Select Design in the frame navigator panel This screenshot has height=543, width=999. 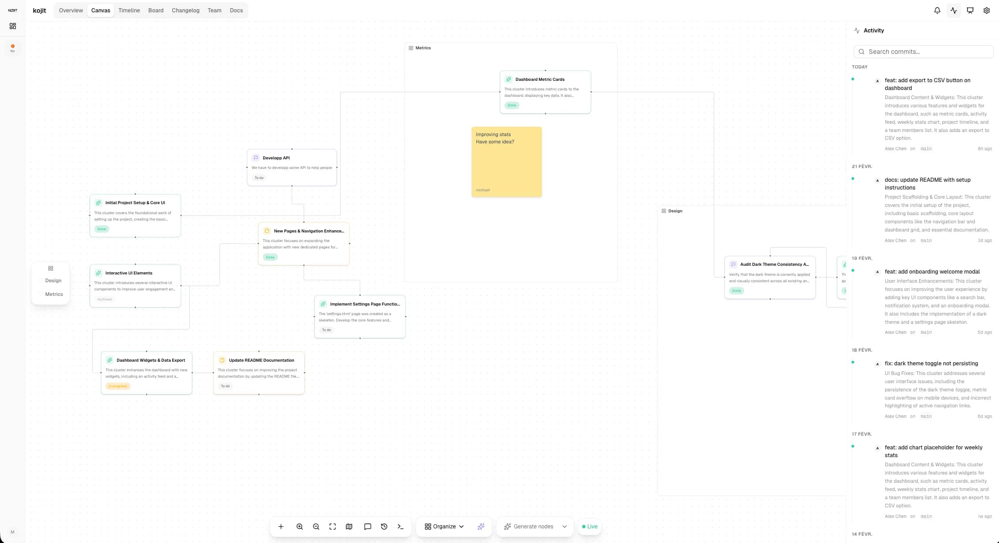tap(53, 280)
